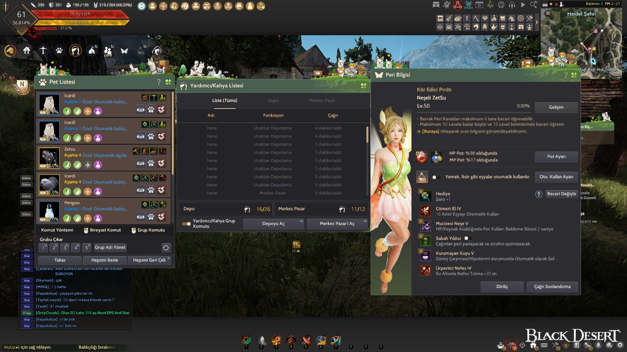Click the camp tent shortcut icon

click(92, 51)
